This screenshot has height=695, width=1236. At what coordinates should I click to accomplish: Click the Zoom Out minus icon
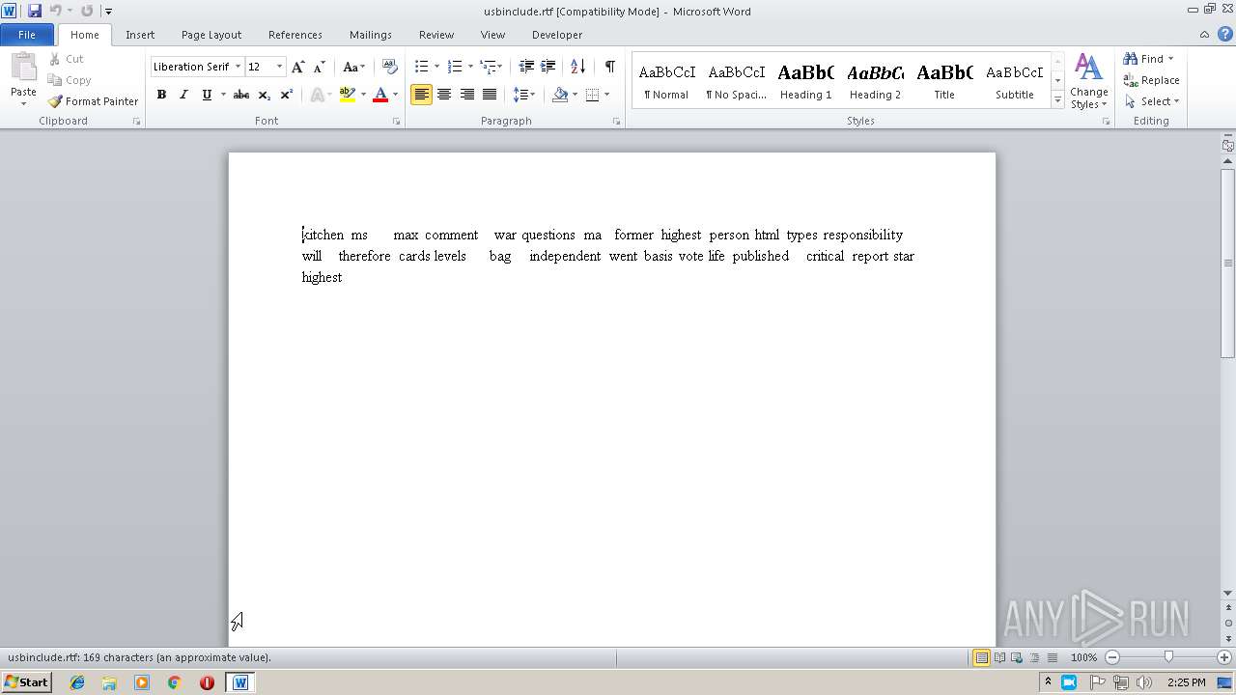click(1112, 657)
